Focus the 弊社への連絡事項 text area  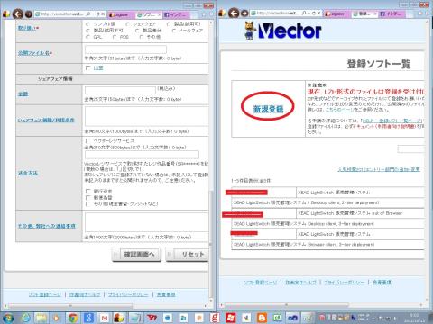point(147,222)
